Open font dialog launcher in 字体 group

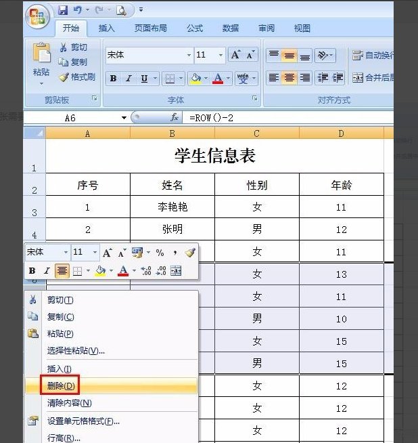[255, 98]
